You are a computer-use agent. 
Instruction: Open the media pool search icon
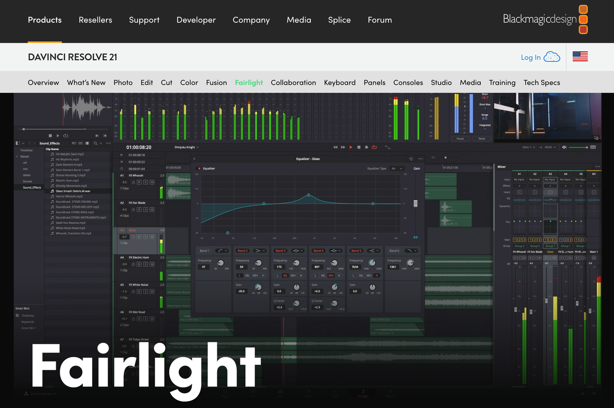95,143
